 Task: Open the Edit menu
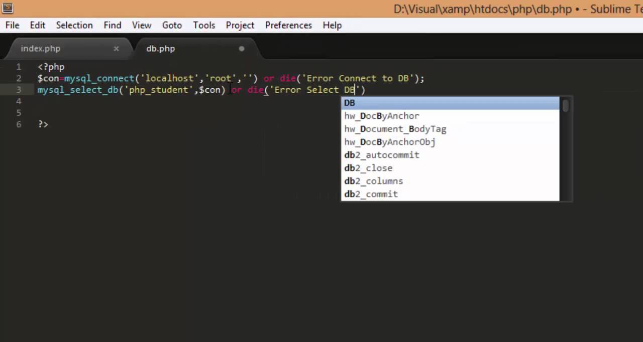[38, 25]
